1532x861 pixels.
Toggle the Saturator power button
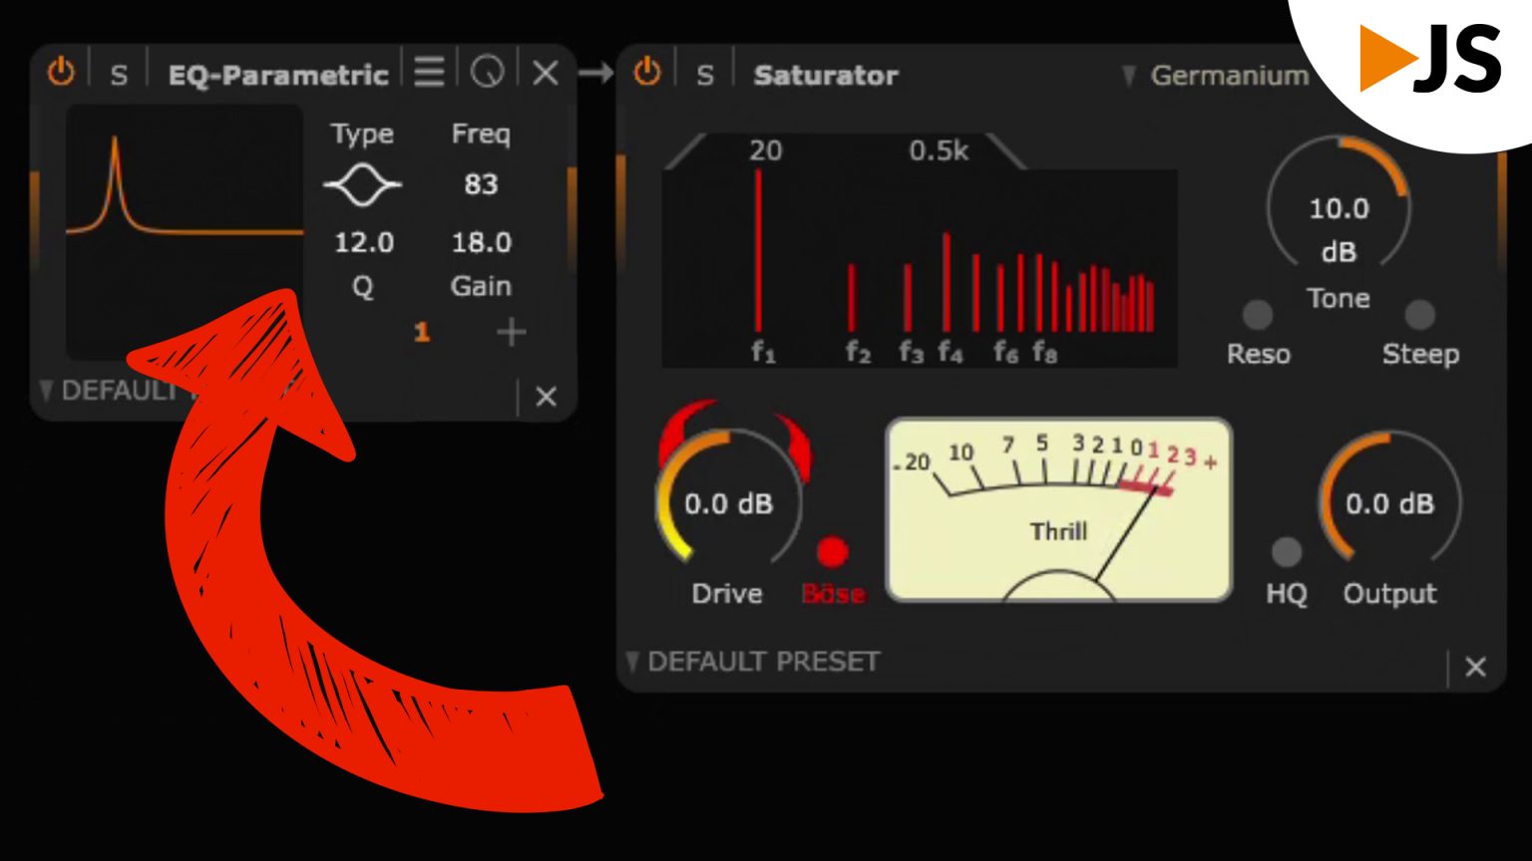647,73
